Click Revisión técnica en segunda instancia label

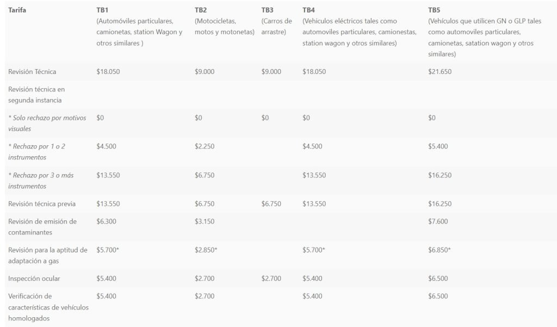pyautogui.click(x=36, y=95)
